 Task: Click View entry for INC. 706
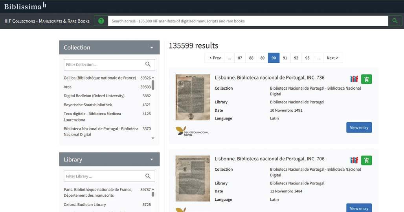(359, 208)
